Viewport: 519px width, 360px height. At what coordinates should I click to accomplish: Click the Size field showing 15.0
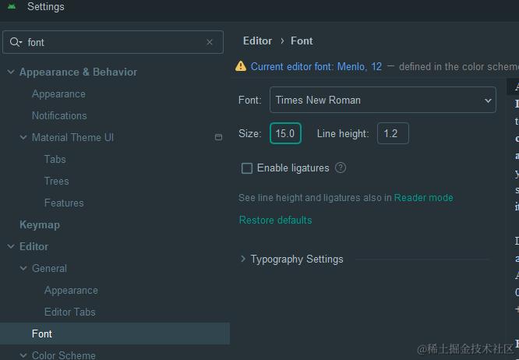pos(285,133)
